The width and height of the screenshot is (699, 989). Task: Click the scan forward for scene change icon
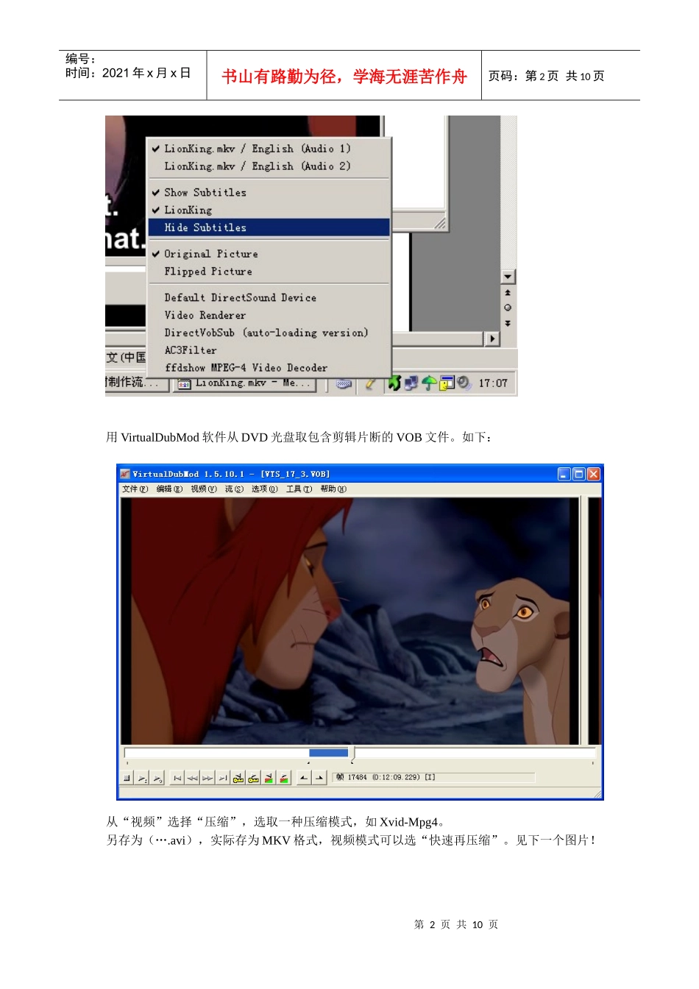click(284, 778)
